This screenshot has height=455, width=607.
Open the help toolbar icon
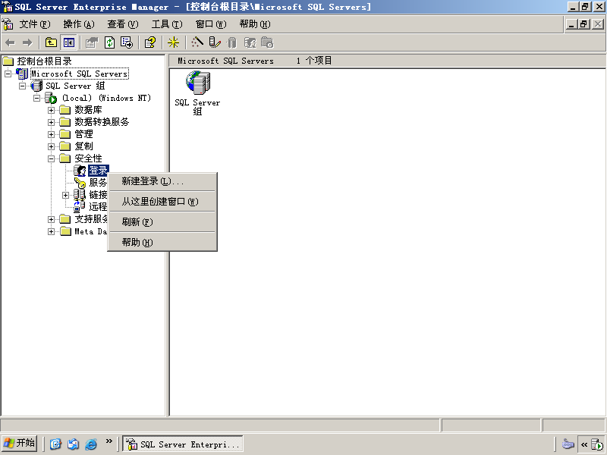pyautogui.click(x=150, y=42)
